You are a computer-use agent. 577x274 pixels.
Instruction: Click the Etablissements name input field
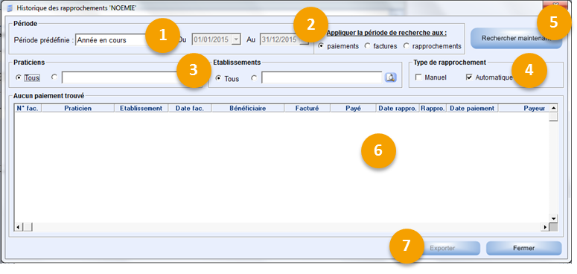322,77
